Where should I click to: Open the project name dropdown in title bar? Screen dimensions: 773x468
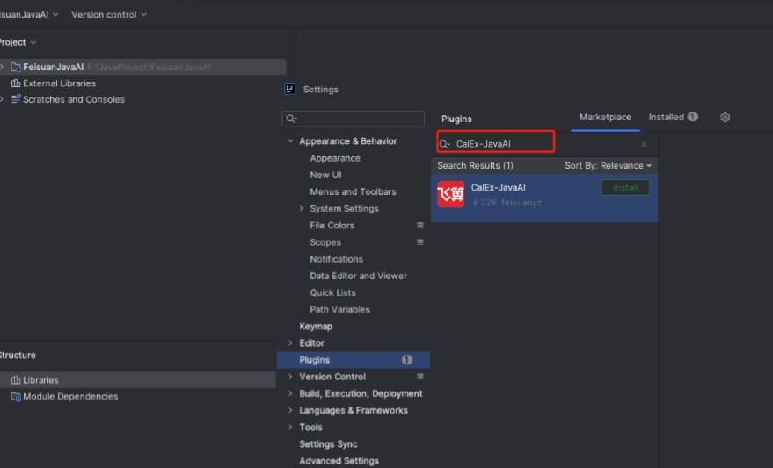coord(29,15)
